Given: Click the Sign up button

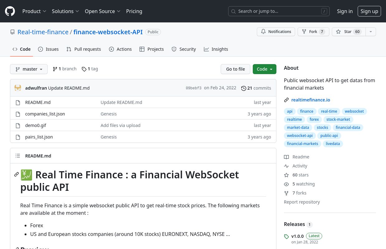Looking at the screenshot, I should [x=369, y=11].
